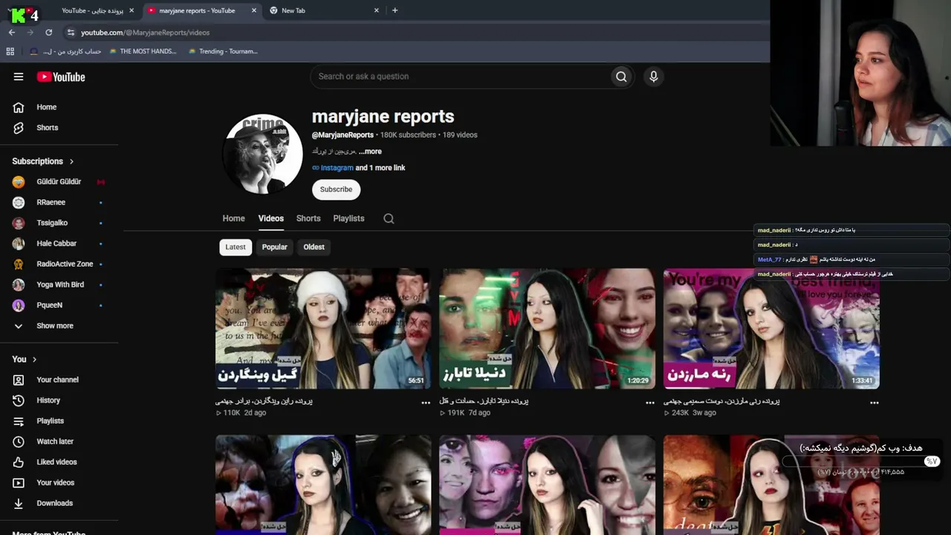Click the @MaryjaneReports channel handle
This screenshot has height=535, width=951.
tap(343, 135)
